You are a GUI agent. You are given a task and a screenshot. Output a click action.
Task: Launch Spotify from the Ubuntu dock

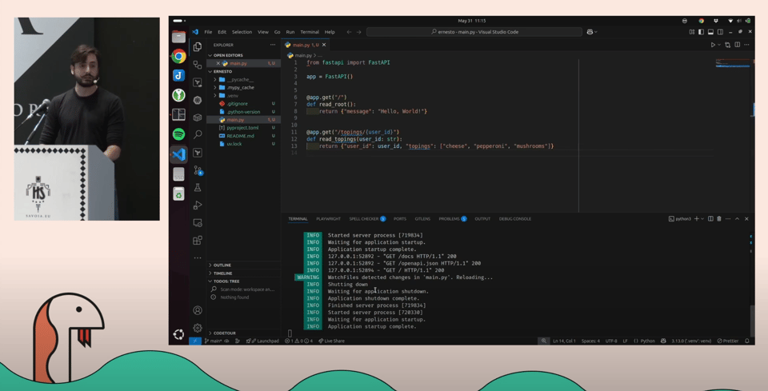(179, 134)
